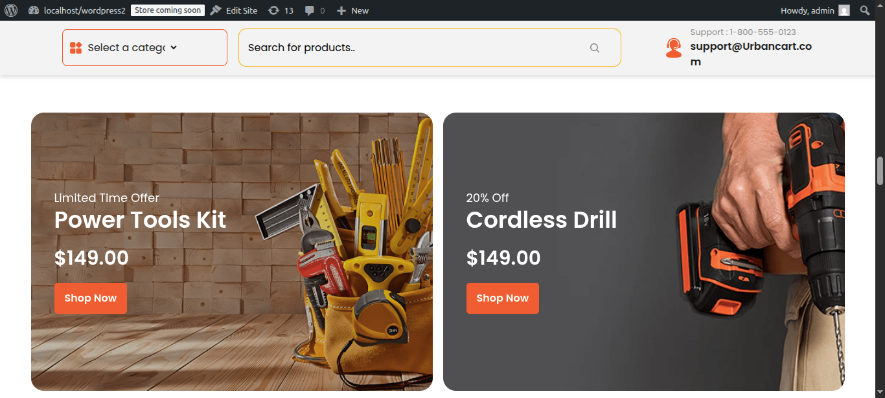Click the Store coming soon badge
The image size is (885, 398).
click(x=168, y=10)
